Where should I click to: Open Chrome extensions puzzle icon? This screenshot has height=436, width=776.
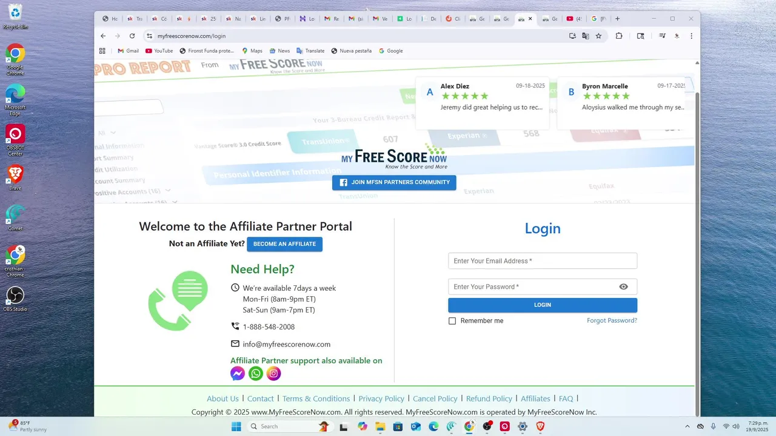pyautogui.click(x=619, y=36)
